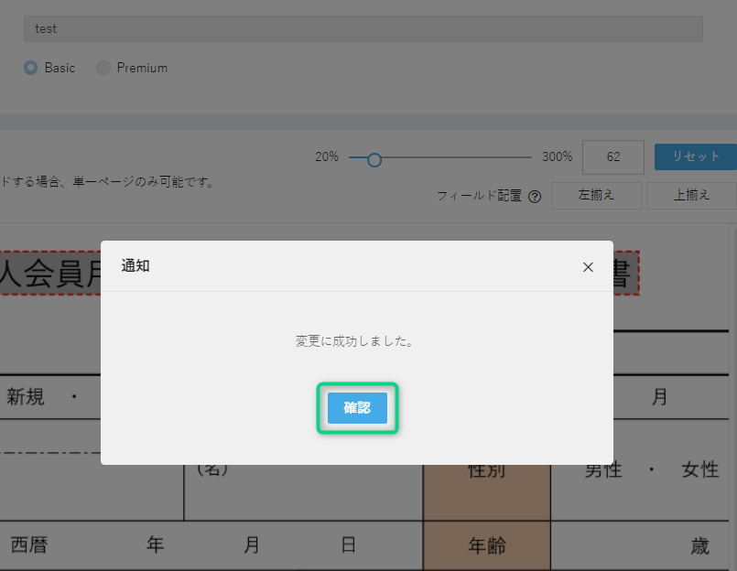
Task: Focus the zoom value field showing 62
Action: tap(612, 156)
